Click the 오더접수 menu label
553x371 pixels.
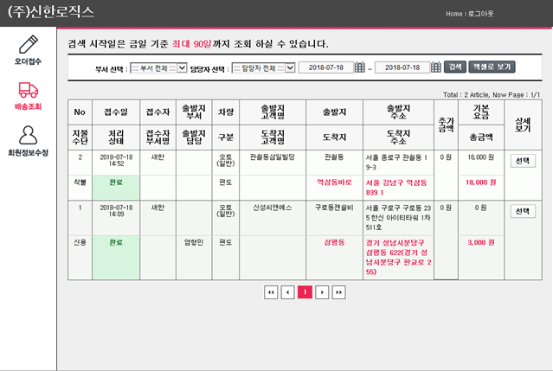(28, 61)
